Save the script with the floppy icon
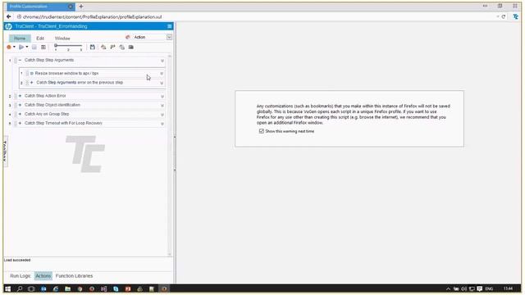Viewport: 525px width, 295px height. pos(93,48)
